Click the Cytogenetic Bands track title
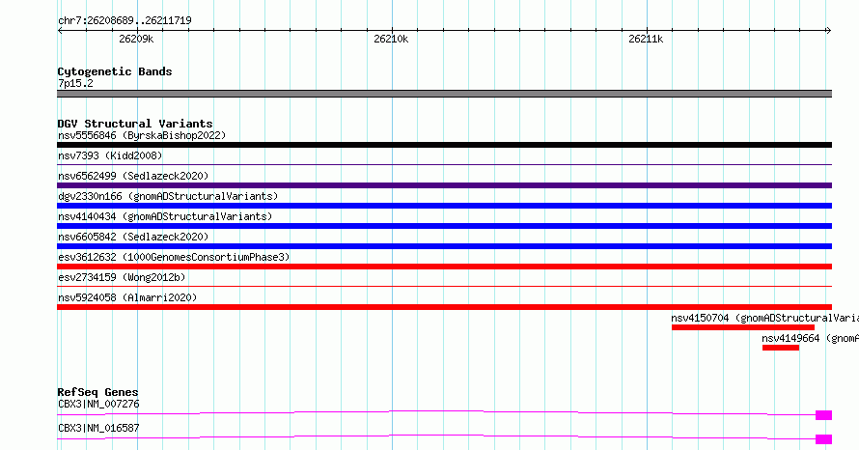The height and width of the screenshot is (450, 859). pyautogui.click(x=115, y=71)
